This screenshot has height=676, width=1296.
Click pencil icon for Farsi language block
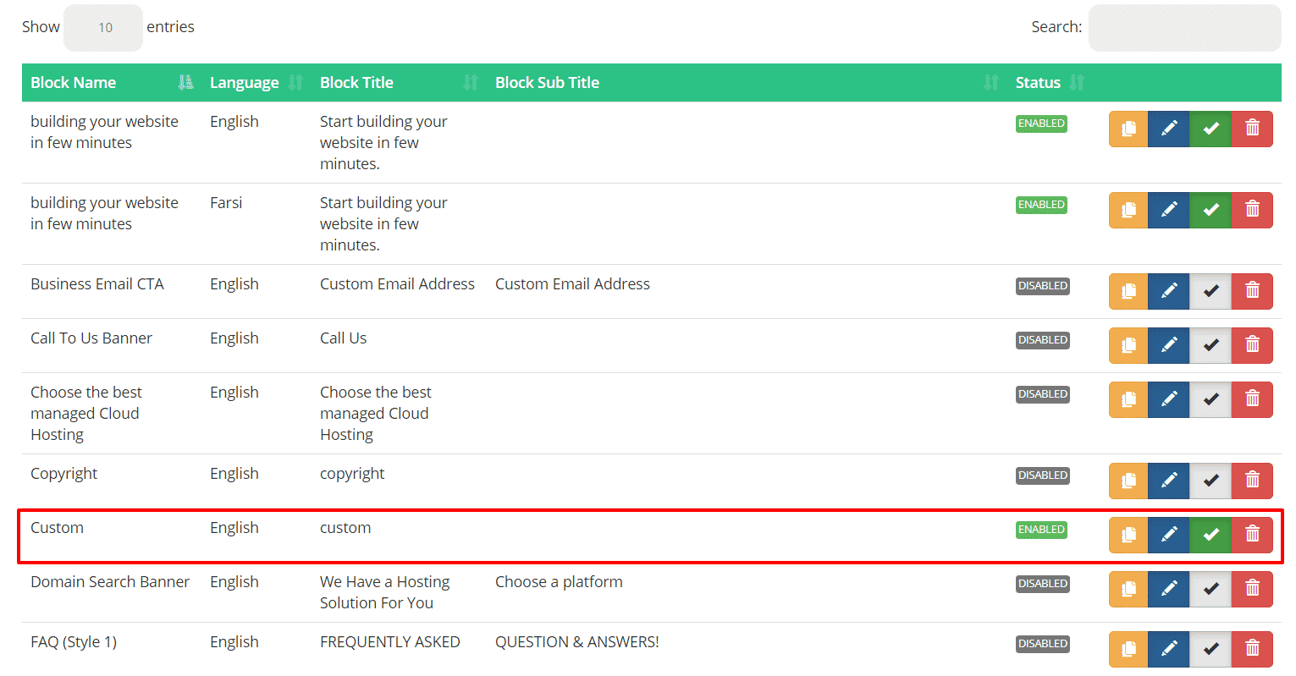1169,210
